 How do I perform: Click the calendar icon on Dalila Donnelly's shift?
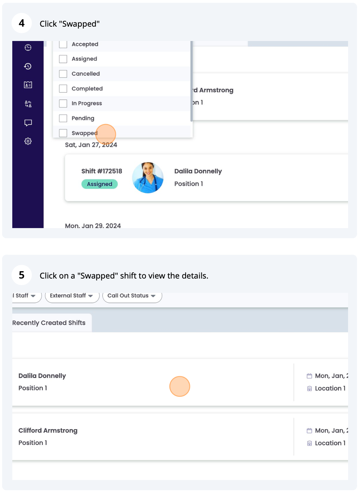pos(309,376)
